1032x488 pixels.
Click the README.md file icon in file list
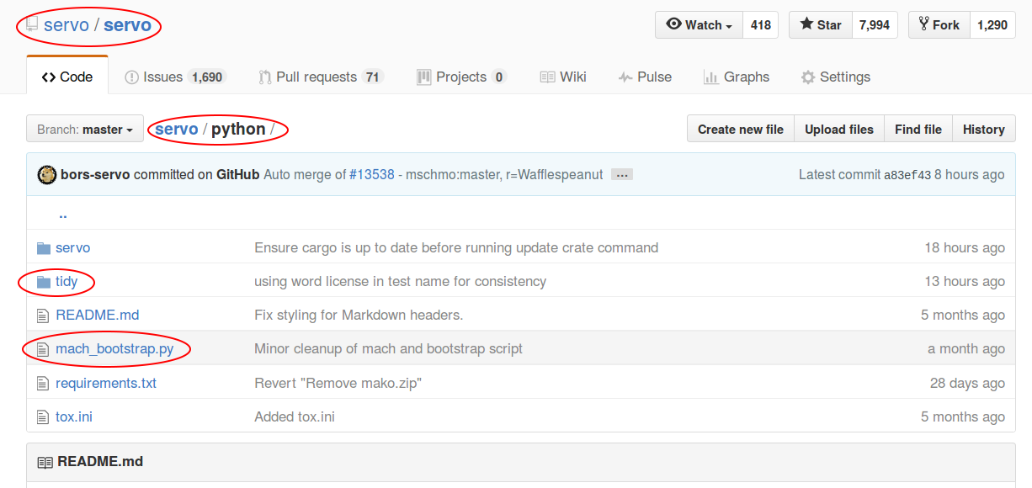click(44, 316)
